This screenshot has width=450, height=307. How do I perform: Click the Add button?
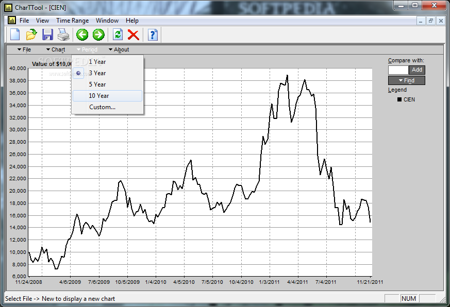(416, 70)
